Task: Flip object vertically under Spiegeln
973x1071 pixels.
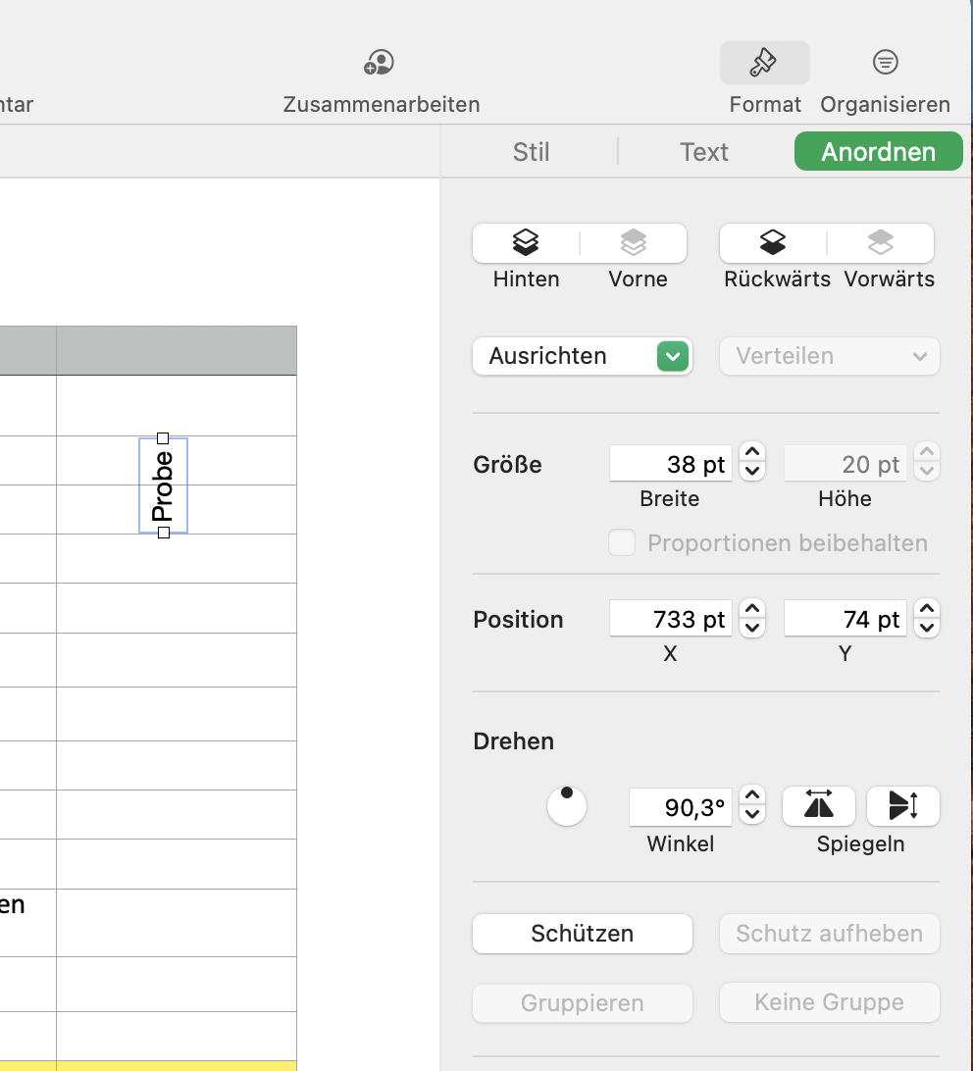Action: (902, 805)
